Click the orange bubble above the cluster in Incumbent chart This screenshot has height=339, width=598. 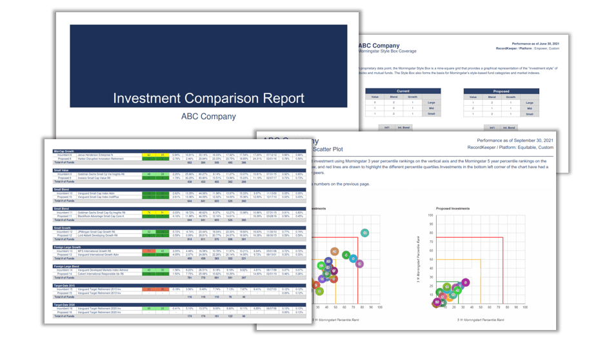tap(334, 251)
